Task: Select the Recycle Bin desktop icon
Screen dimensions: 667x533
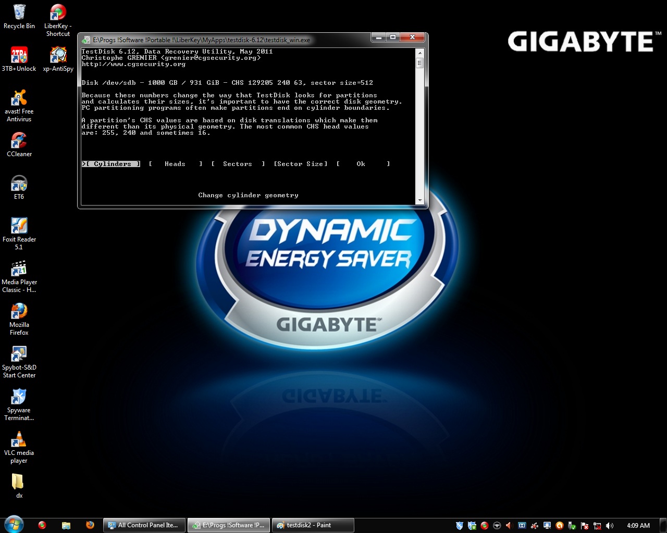Action: point(19,17)
